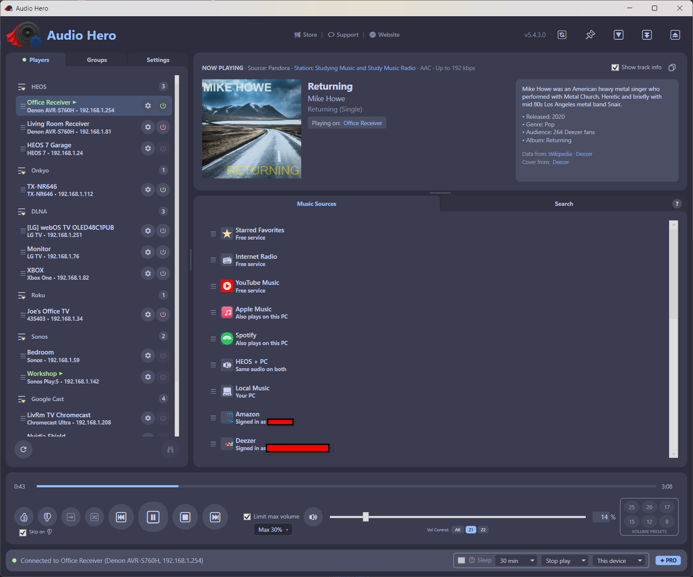Switch to the Groups tab
This screenshot has height=577, width=693.
pyautogui.click(x=97, y=60)
